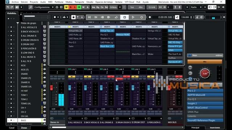Click the Stereo In red fader

(x=51, y=87)
